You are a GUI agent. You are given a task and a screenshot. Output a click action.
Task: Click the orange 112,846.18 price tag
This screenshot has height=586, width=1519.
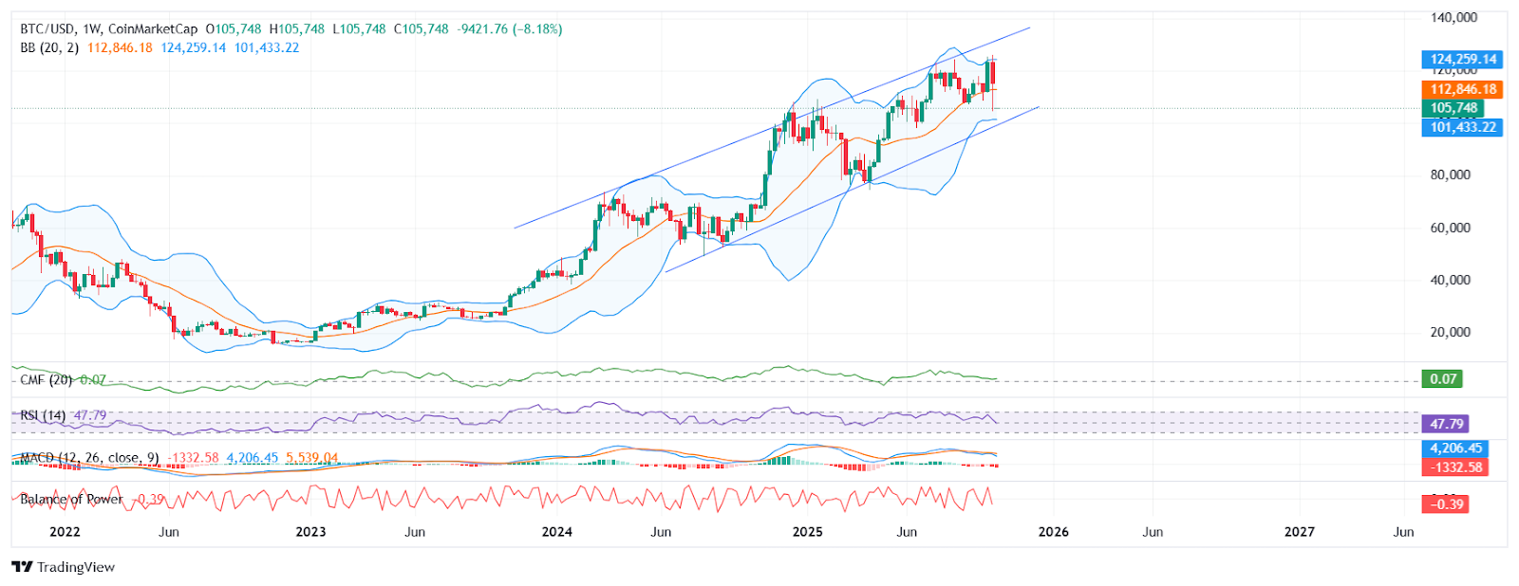click(x=1462, y=89)
